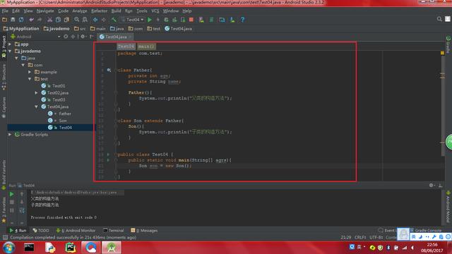
Task: Expand the app module node
Action: tap(10, 44)
